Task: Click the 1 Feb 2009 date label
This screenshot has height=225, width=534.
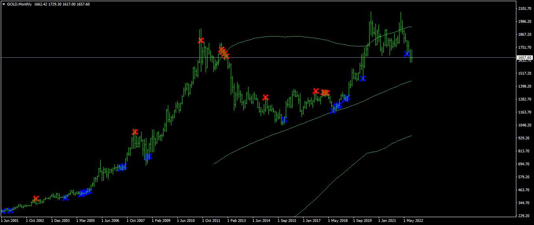Action: [x=161, y=221]
